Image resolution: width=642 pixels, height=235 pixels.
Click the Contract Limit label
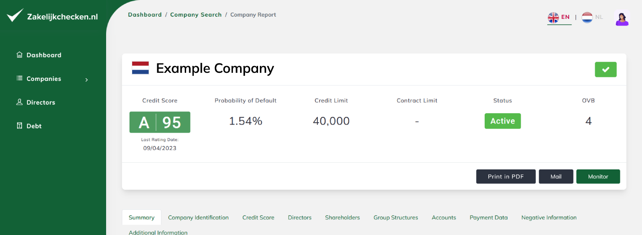tap(417, 101)
